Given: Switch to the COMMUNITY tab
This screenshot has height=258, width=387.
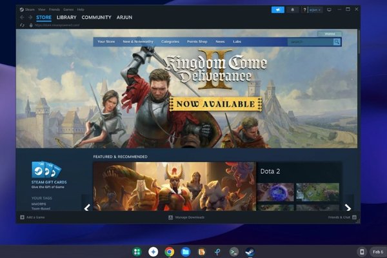Looking at the screenshot, I should click(x=97, y=17).
